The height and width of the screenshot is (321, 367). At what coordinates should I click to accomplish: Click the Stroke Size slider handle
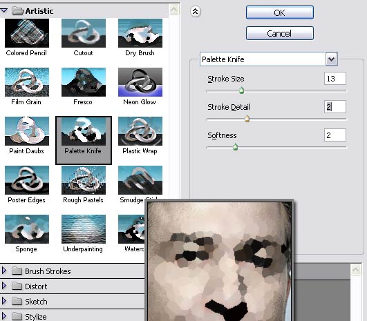click(x=241, y=90)
